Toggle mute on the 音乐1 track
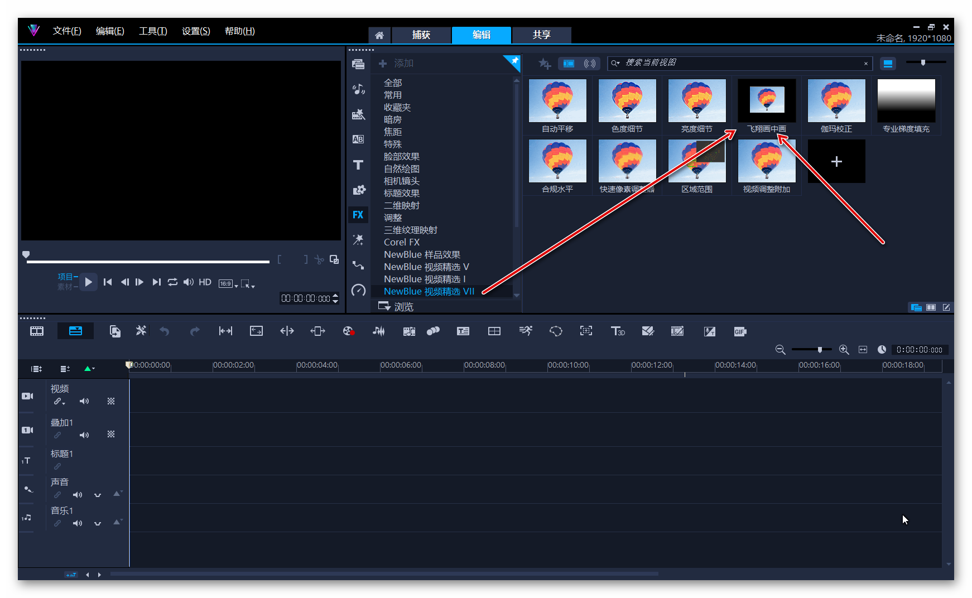Screen dimensions: 972x598 (78, 523)
